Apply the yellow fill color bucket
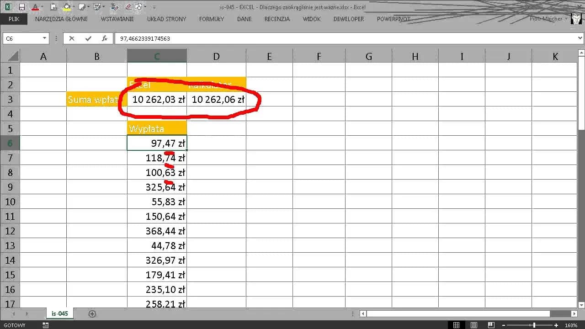The width and height of the screenshot is (585, 329). [x=67, y=7]
